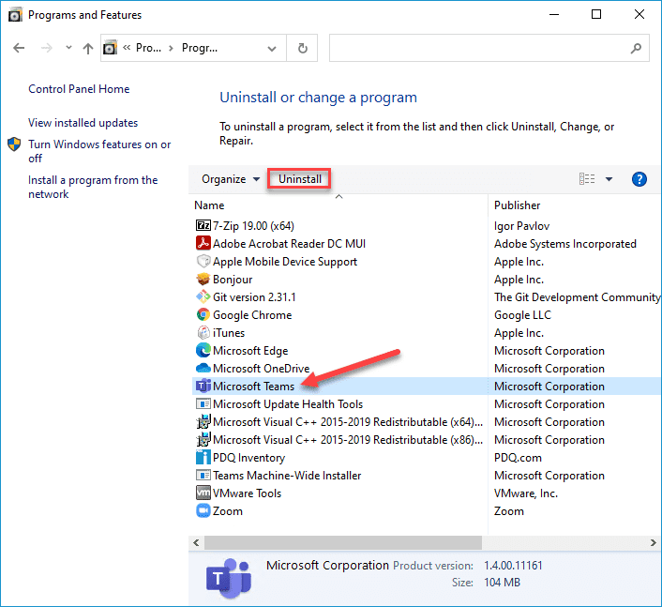Select the PDQ Inventory entry text
This screenshot has height=607, width=662.
[x=248, y=458]
